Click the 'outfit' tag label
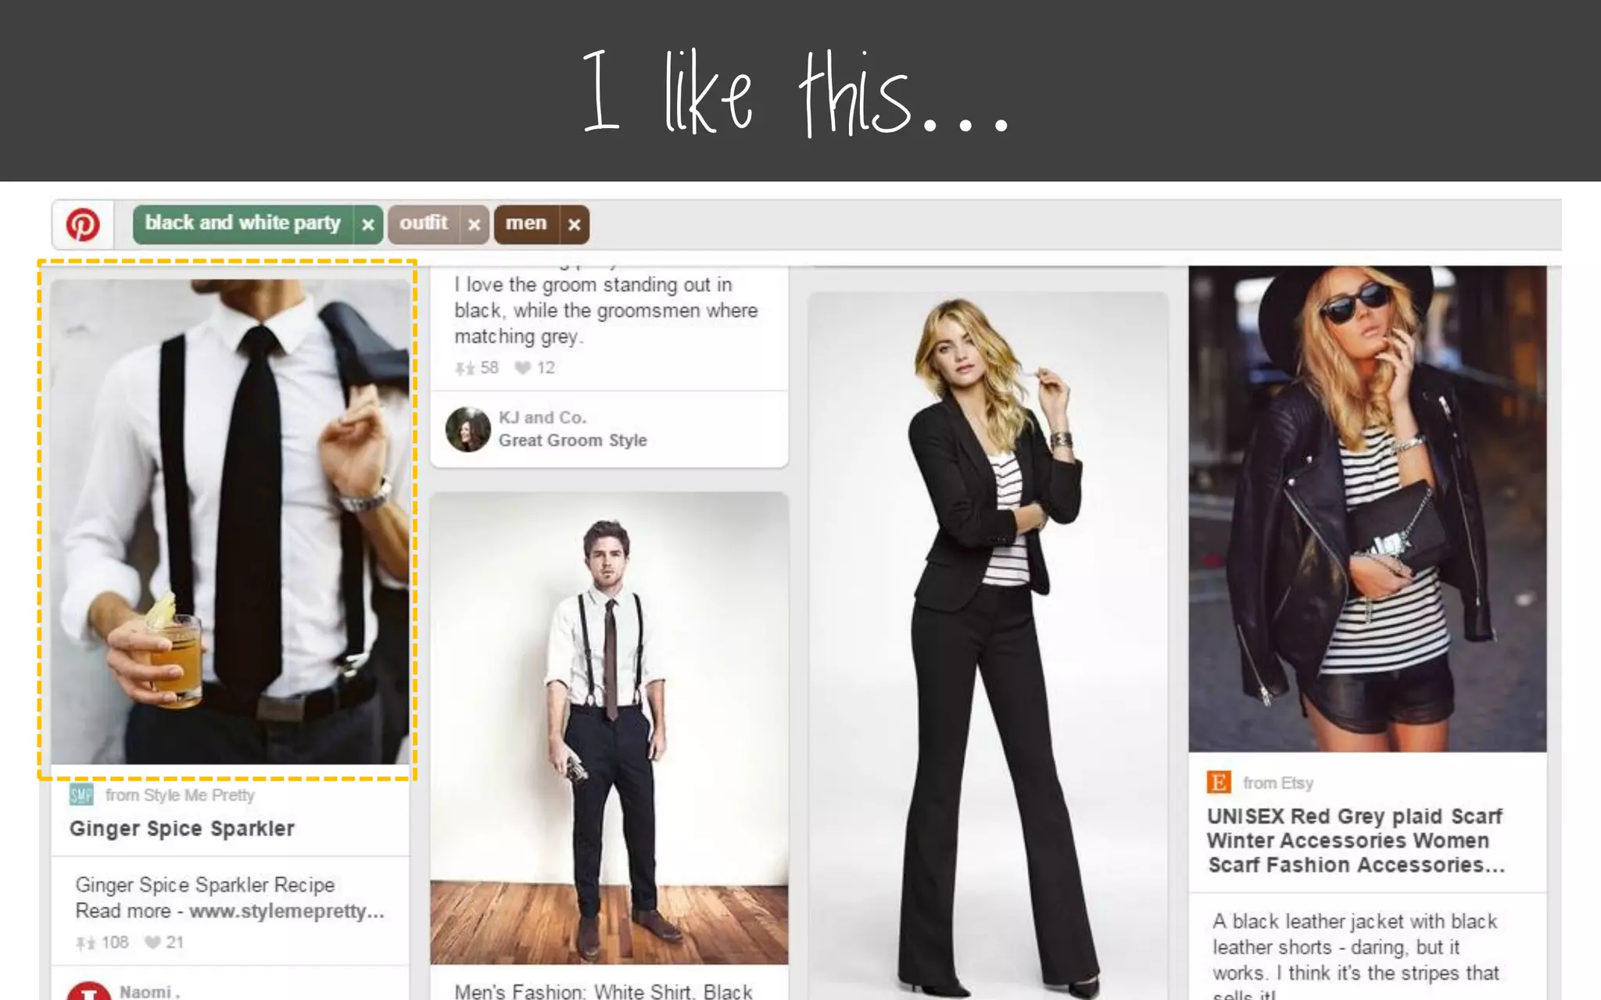 click(x=424, y=223)
